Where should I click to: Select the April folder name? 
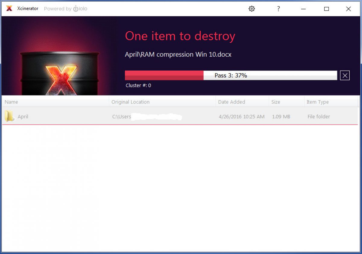[x=23, y=116]
